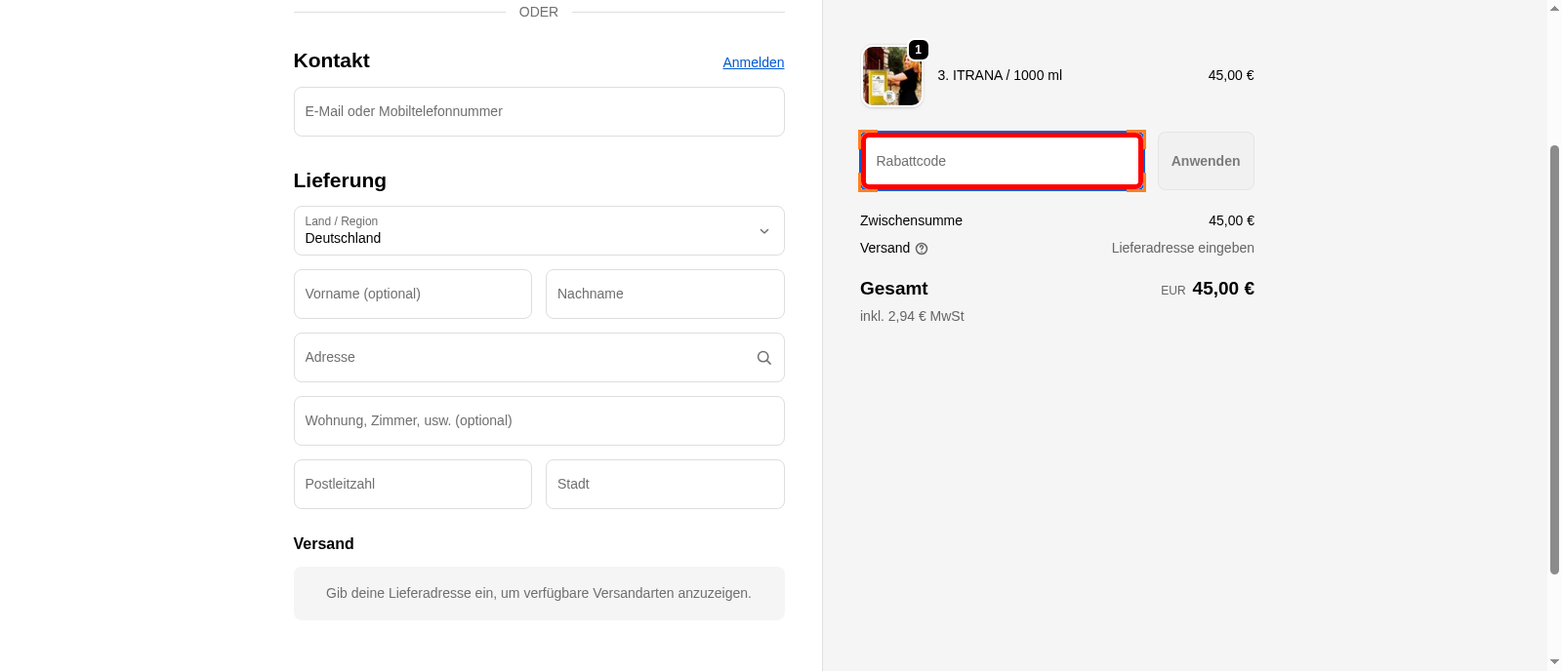
Task: Click the shipping methods info box
Action: (538, 593)
